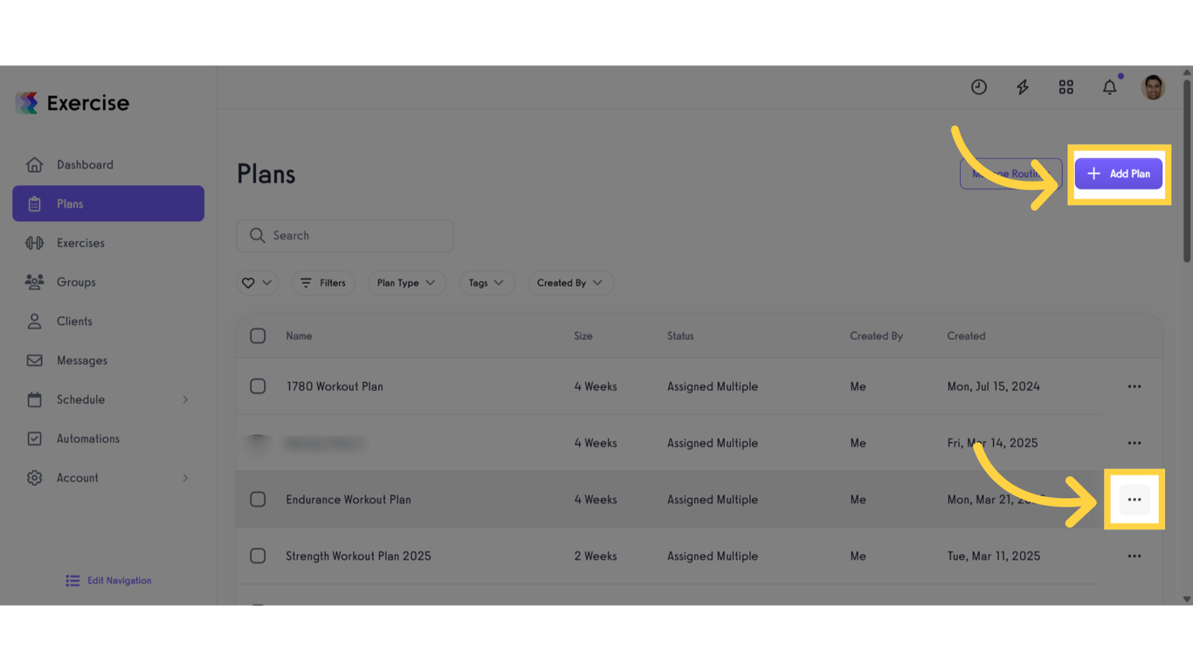
Task: Open the quick actions lightning icon
Action: tap(1022, 86)
